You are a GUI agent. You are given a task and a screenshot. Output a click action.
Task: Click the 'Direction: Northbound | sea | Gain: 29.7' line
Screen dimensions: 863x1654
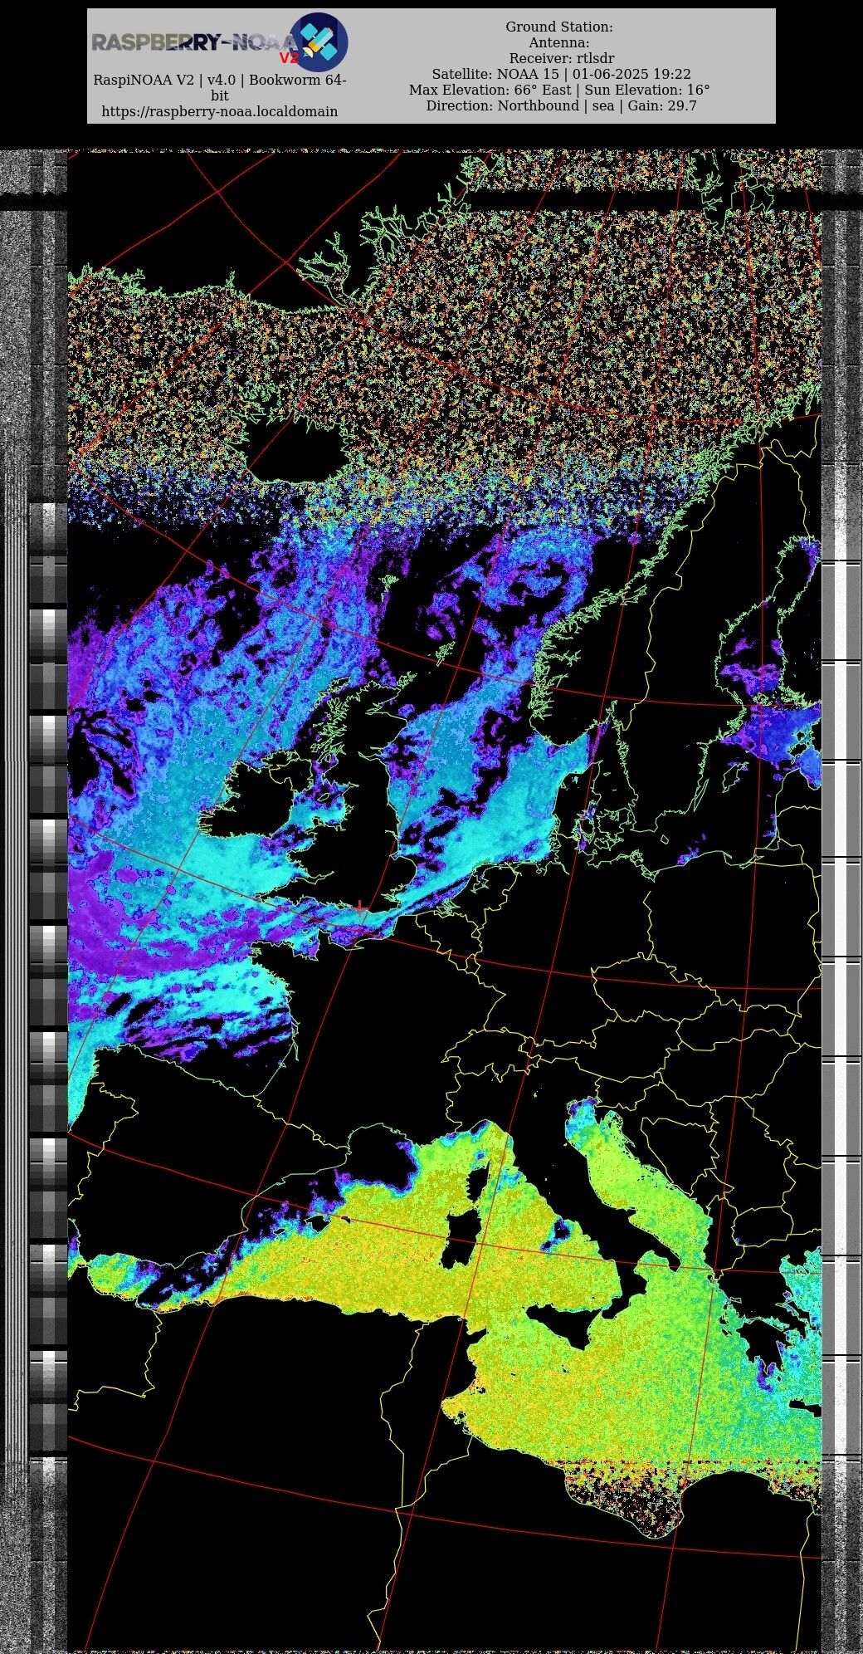(561, 106)
